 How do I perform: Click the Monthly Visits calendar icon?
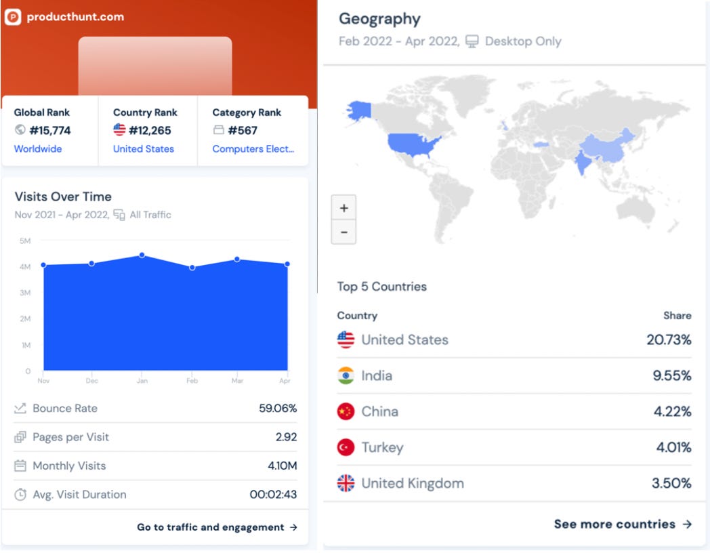pyautogui.click(x=20, y=466)
